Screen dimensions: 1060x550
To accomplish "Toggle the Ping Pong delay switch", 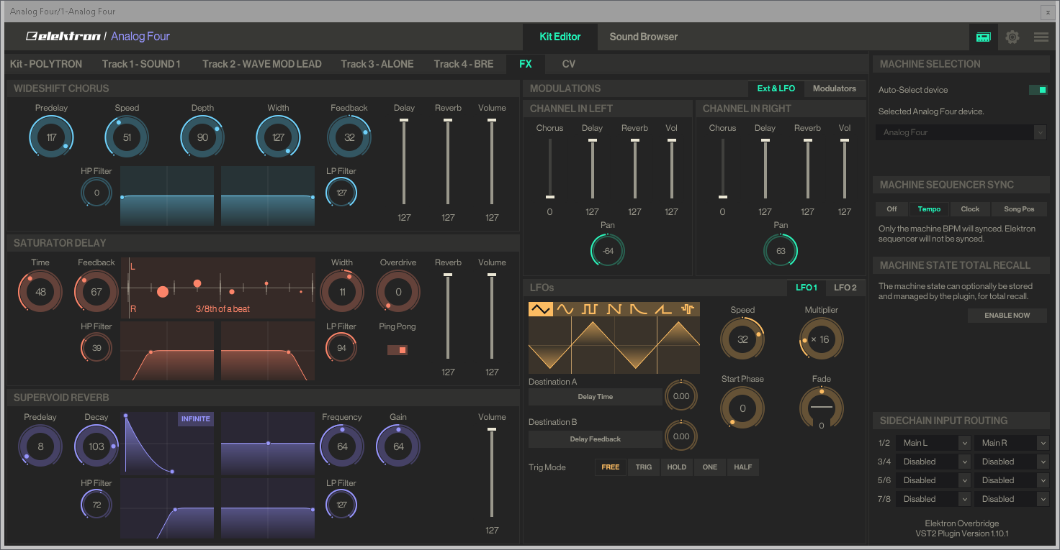I will 397,350.
